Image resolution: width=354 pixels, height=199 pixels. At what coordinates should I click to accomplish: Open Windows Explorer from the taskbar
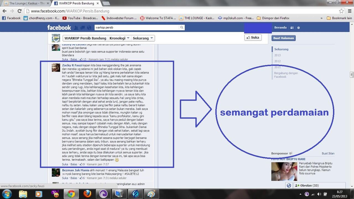(23, 194)
